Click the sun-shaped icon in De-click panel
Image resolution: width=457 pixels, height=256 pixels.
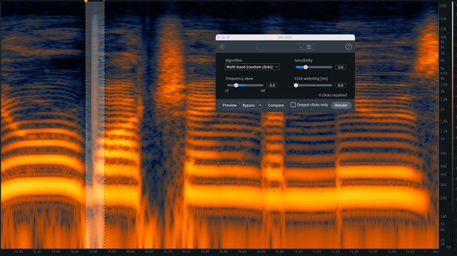(222, 46)
